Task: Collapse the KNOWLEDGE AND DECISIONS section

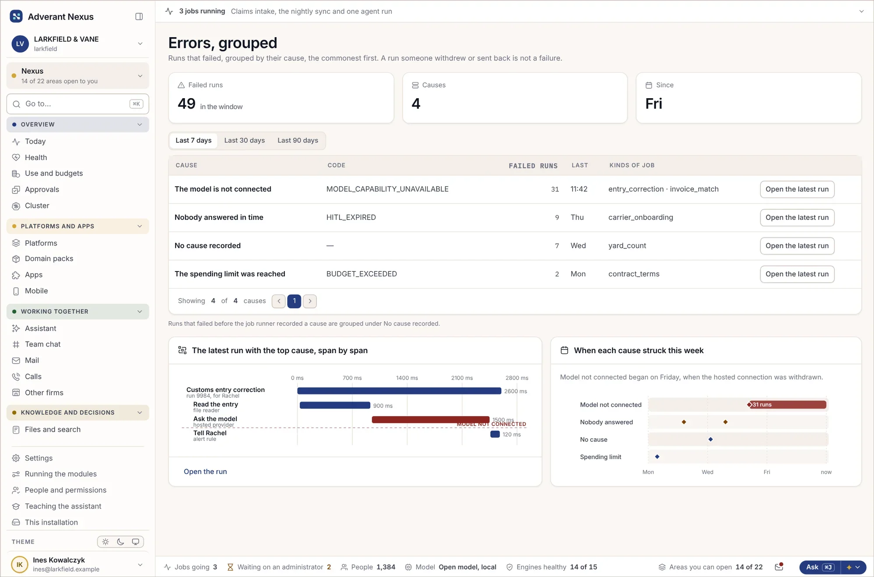Action: pos(78,413)
